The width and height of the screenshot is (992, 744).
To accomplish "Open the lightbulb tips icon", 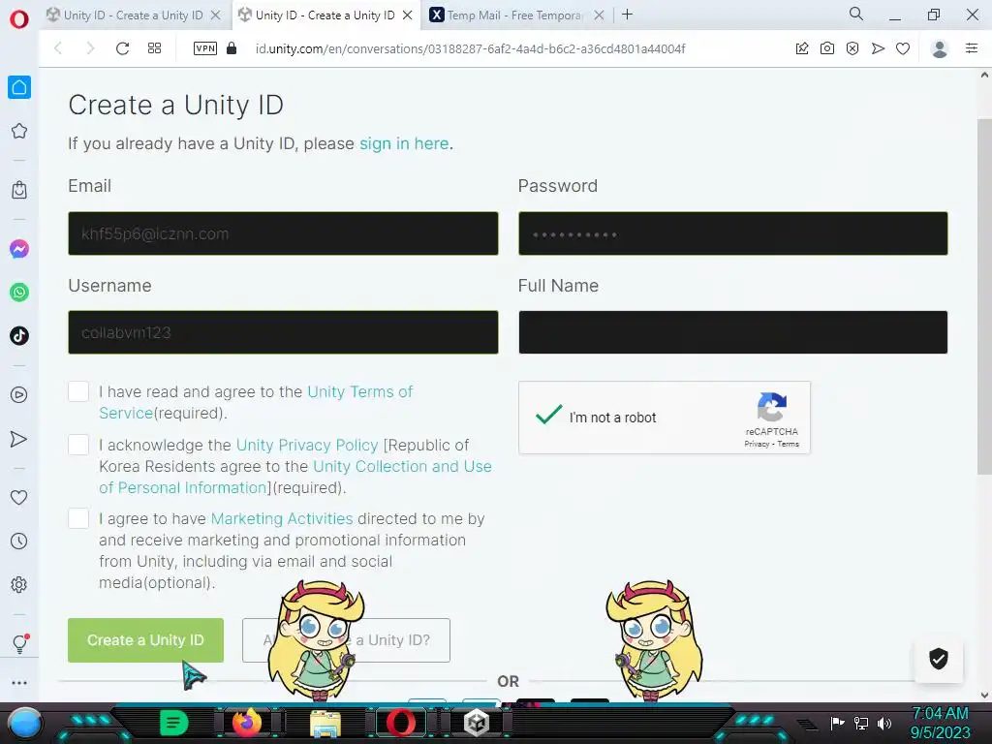I will 20,643.
